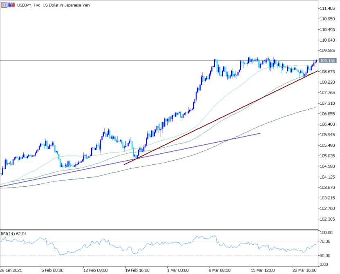Click the 8 Mar 08:00 time label
The width and height of the screenshot is (340, 274).
pyautogui.click(x=219, y=270)
